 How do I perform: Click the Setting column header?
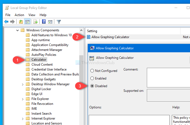[x=133, y=31]
